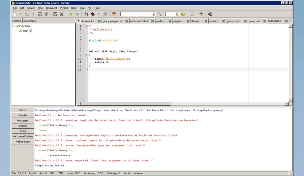Switch to the document.c tab
Image resolution: width=304 pixels, height=176 pixels.
88,21
